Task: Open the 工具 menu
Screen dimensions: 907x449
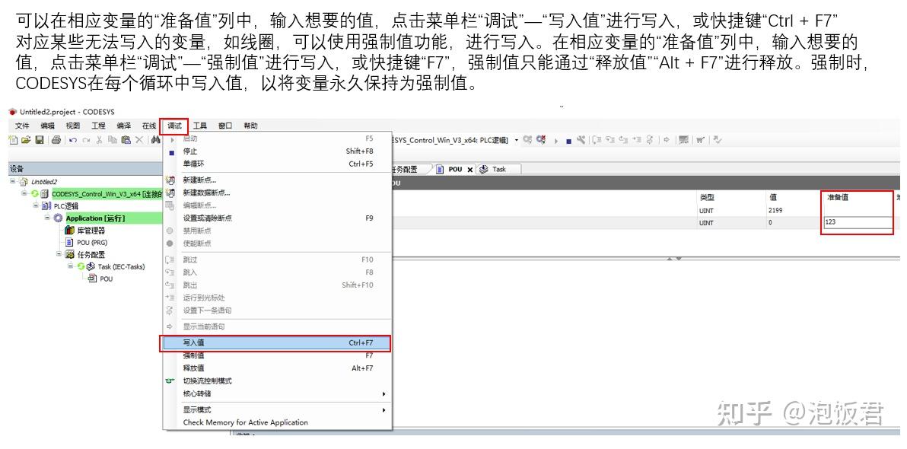Action: coord(199,126)
